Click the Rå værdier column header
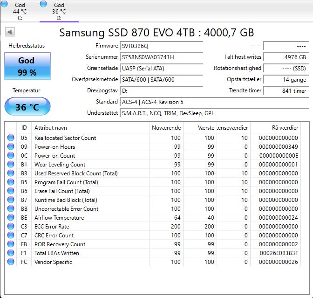Screen dimensions: 313x298 (x=275, y=127)
